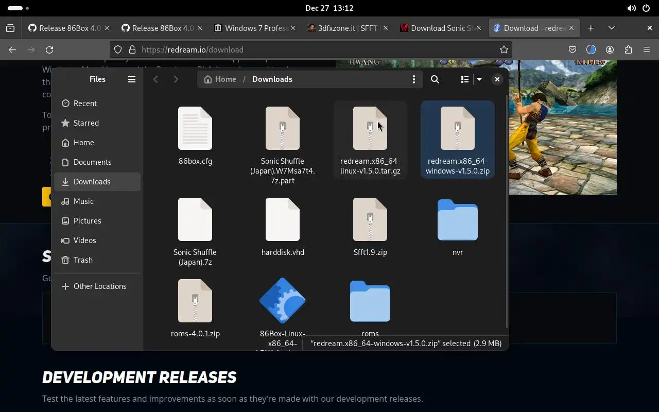
Task: Close the Download - redream browser tab
Action: click(x=572, y=28)
